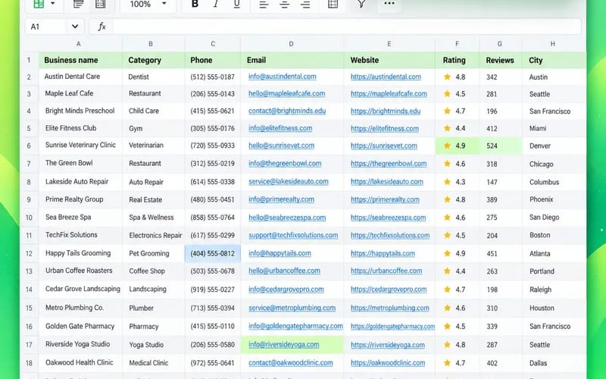606x379 pixels.
Task: Select column D header
Action: coord(291,44)
